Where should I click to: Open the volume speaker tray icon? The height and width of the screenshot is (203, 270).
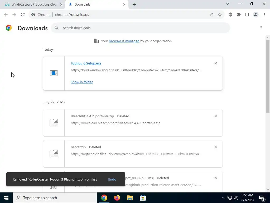[236, 198]
